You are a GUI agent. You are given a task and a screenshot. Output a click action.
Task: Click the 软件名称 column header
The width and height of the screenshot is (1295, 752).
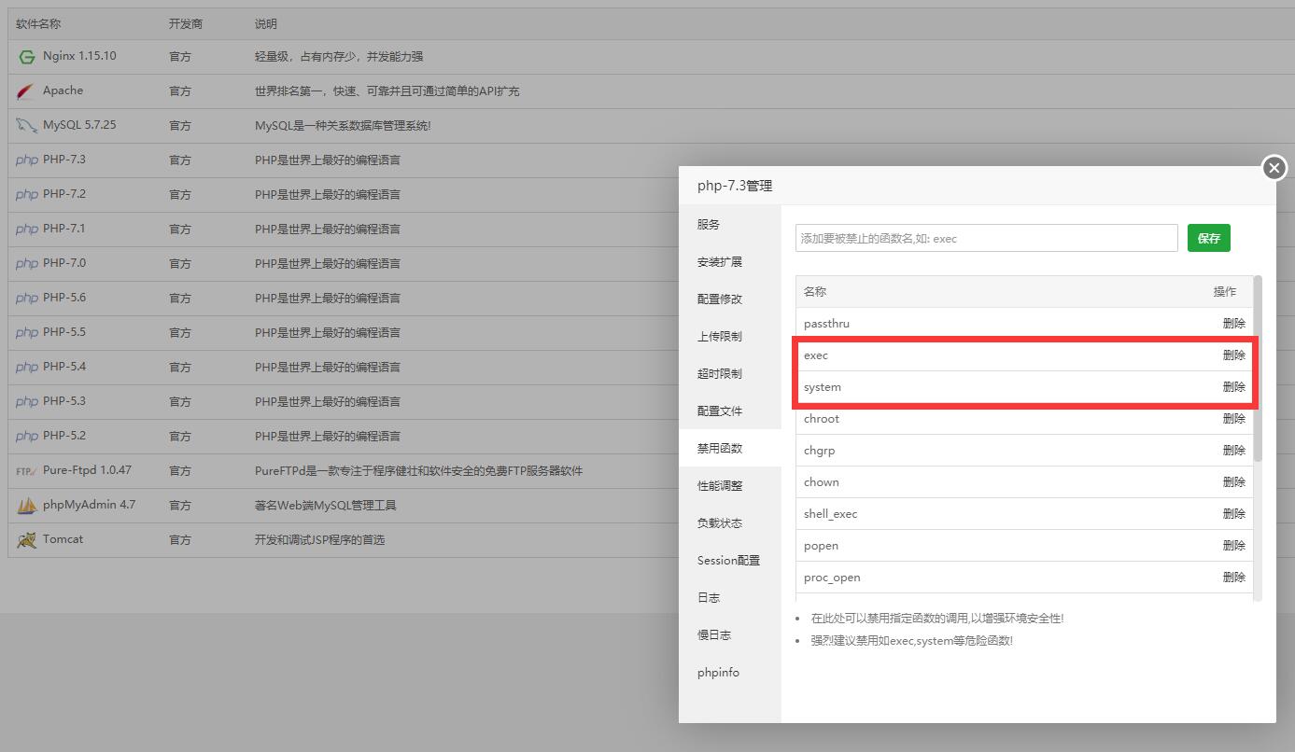pos(38,23)
